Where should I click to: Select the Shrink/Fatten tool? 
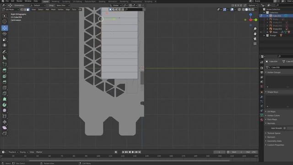tap(5, 122)
